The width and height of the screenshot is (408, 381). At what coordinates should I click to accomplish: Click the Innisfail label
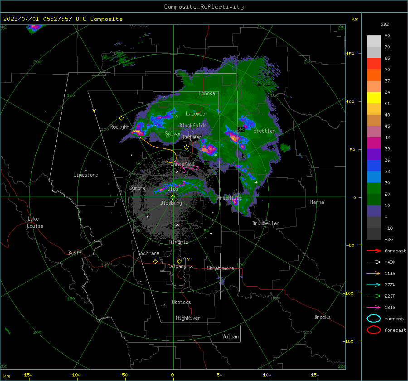(183, 164)
